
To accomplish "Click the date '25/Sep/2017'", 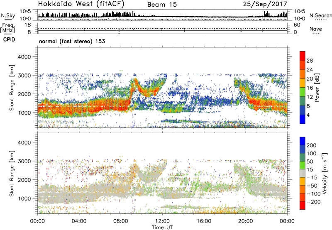I will coord(265,4).
